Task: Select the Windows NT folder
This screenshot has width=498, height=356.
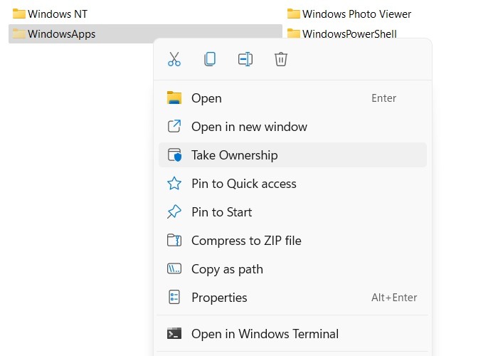Action: (50, 14)
